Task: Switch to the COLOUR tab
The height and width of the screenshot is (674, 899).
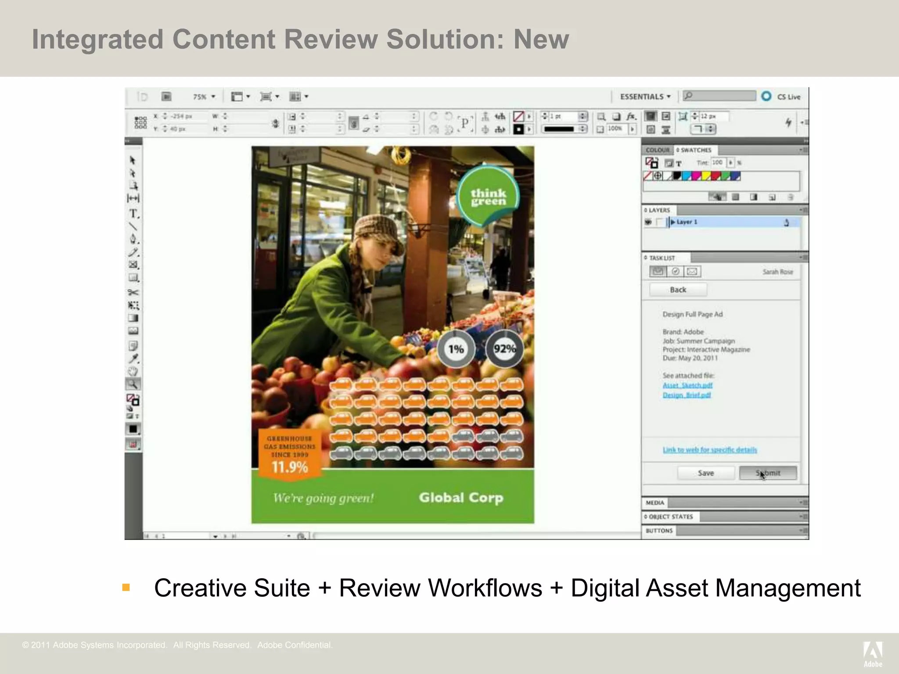Action: click(658, 150)
